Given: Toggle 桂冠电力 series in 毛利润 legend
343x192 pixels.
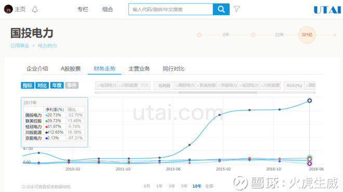Looking at the screenshot, I should click(x=249, y=85).
